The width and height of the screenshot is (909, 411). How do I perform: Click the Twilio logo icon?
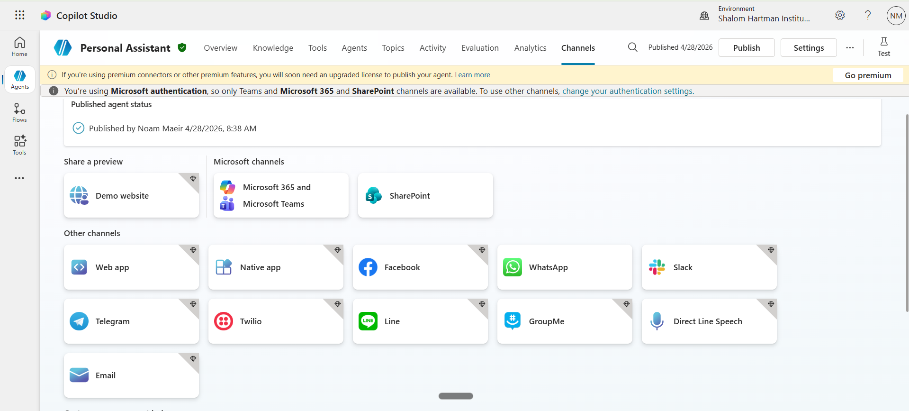tap(224, 321)
